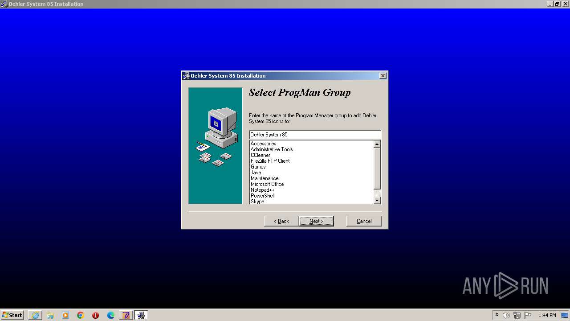
Task: Click the installer dialog title bar icon
Action: (x=186, y=76)
